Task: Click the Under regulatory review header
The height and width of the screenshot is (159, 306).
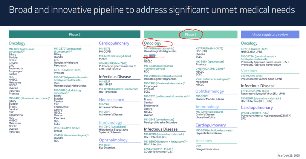Action: 270,34
